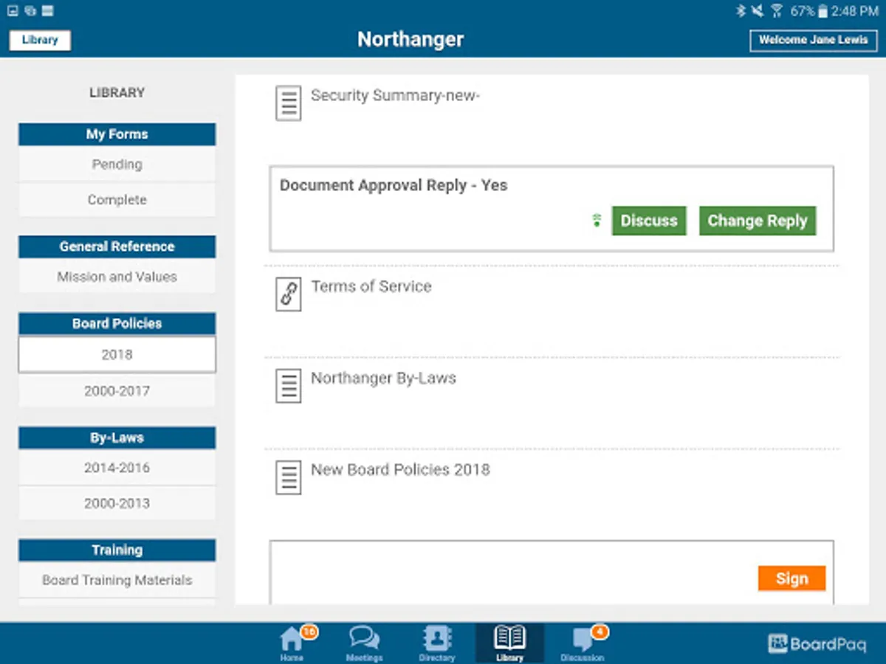Open the New Board Policies 2018 title
This screenshot has height=664, width=886.
(400, 469)
